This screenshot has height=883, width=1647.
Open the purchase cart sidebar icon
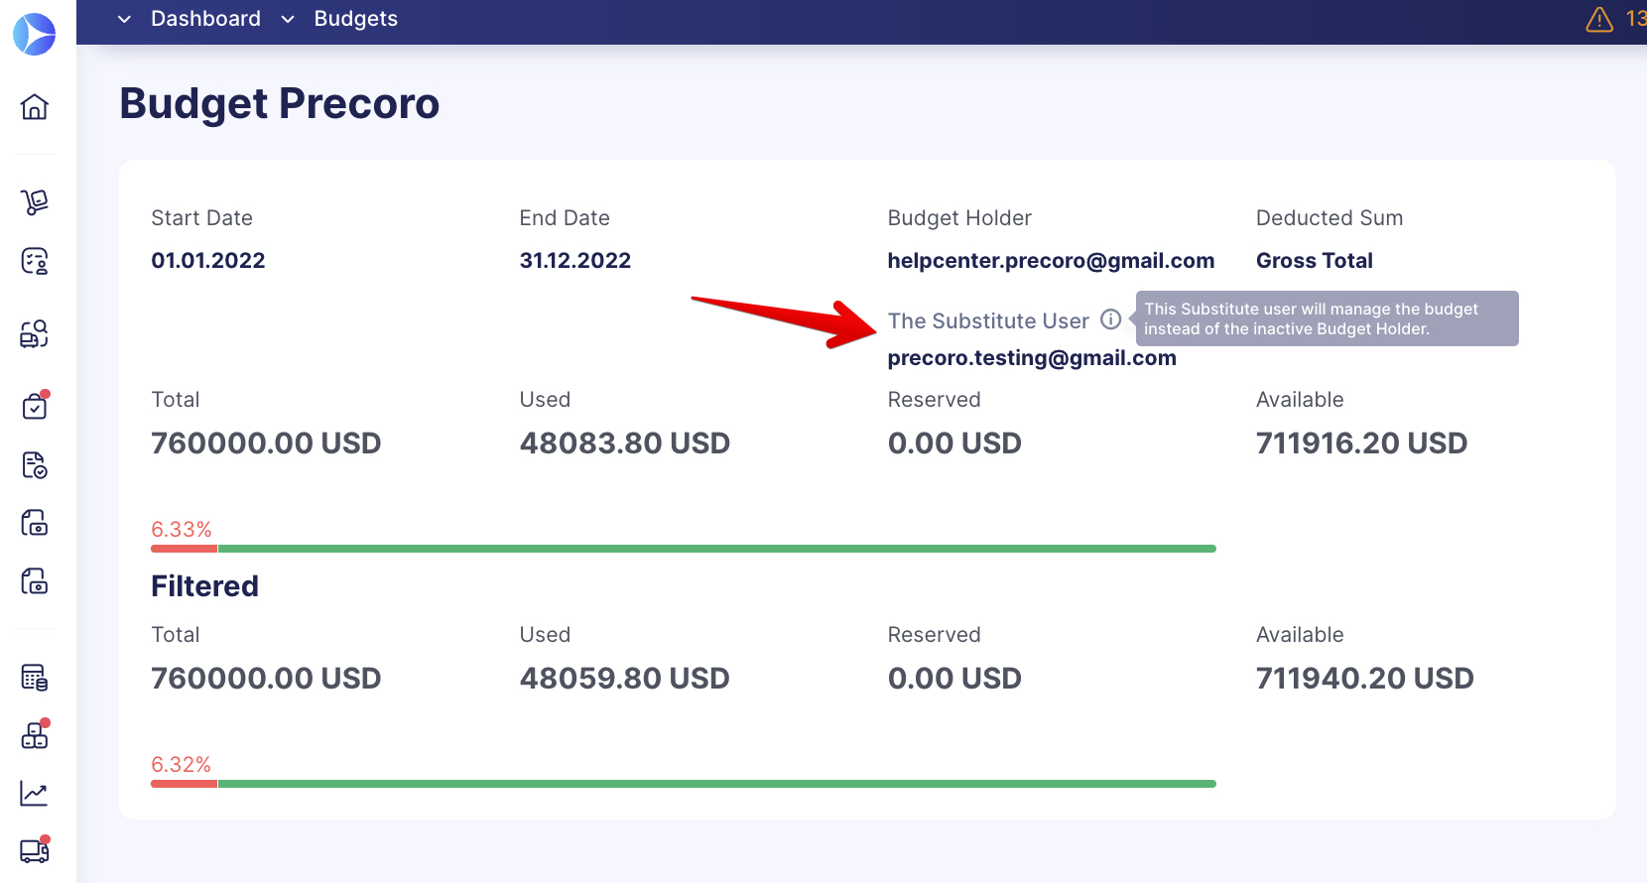coord(35,202)
